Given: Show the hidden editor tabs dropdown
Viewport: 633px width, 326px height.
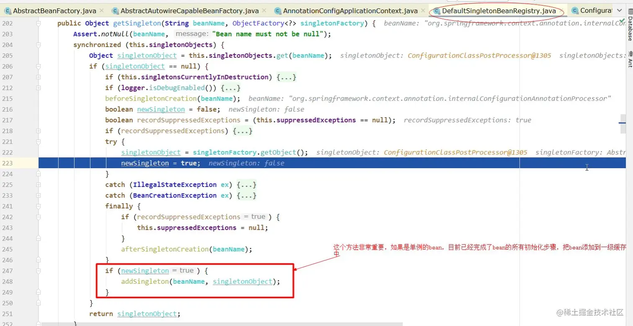Looking at the screenshot, I should pos(619,10).
